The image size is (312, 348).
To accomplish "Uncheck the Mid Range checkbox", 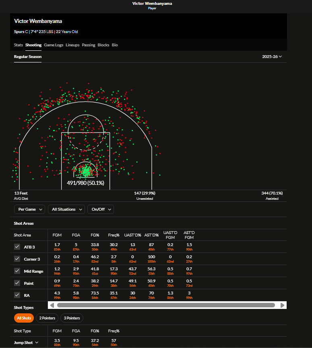I will point(17,271).
